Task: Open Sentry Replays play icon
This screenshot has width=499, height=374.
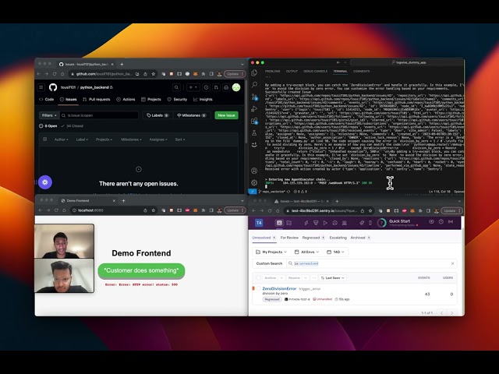Action: [325, 223]
